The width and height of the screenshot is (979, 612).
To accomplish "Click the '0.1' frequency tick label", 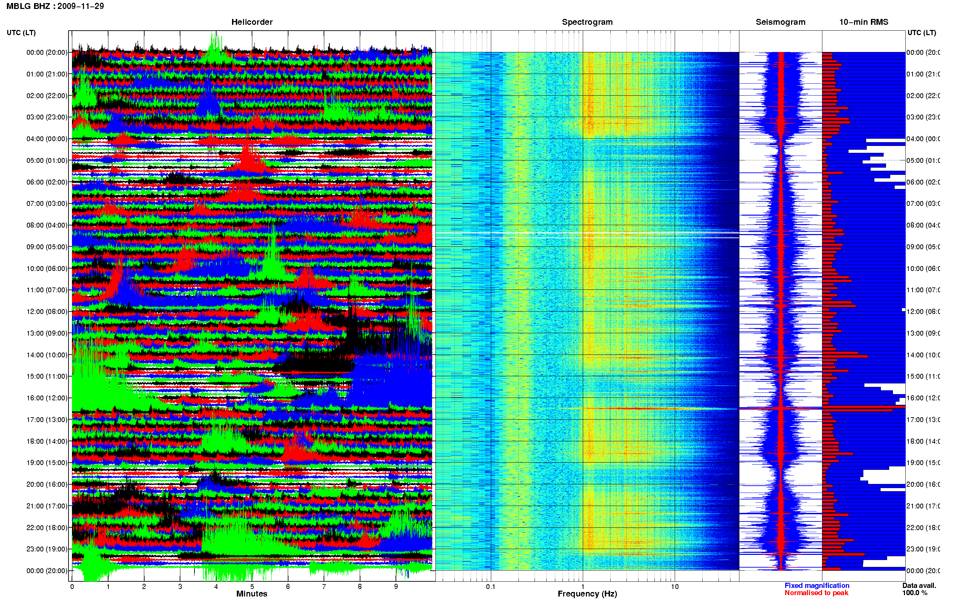I will click(x=491, y=587).
